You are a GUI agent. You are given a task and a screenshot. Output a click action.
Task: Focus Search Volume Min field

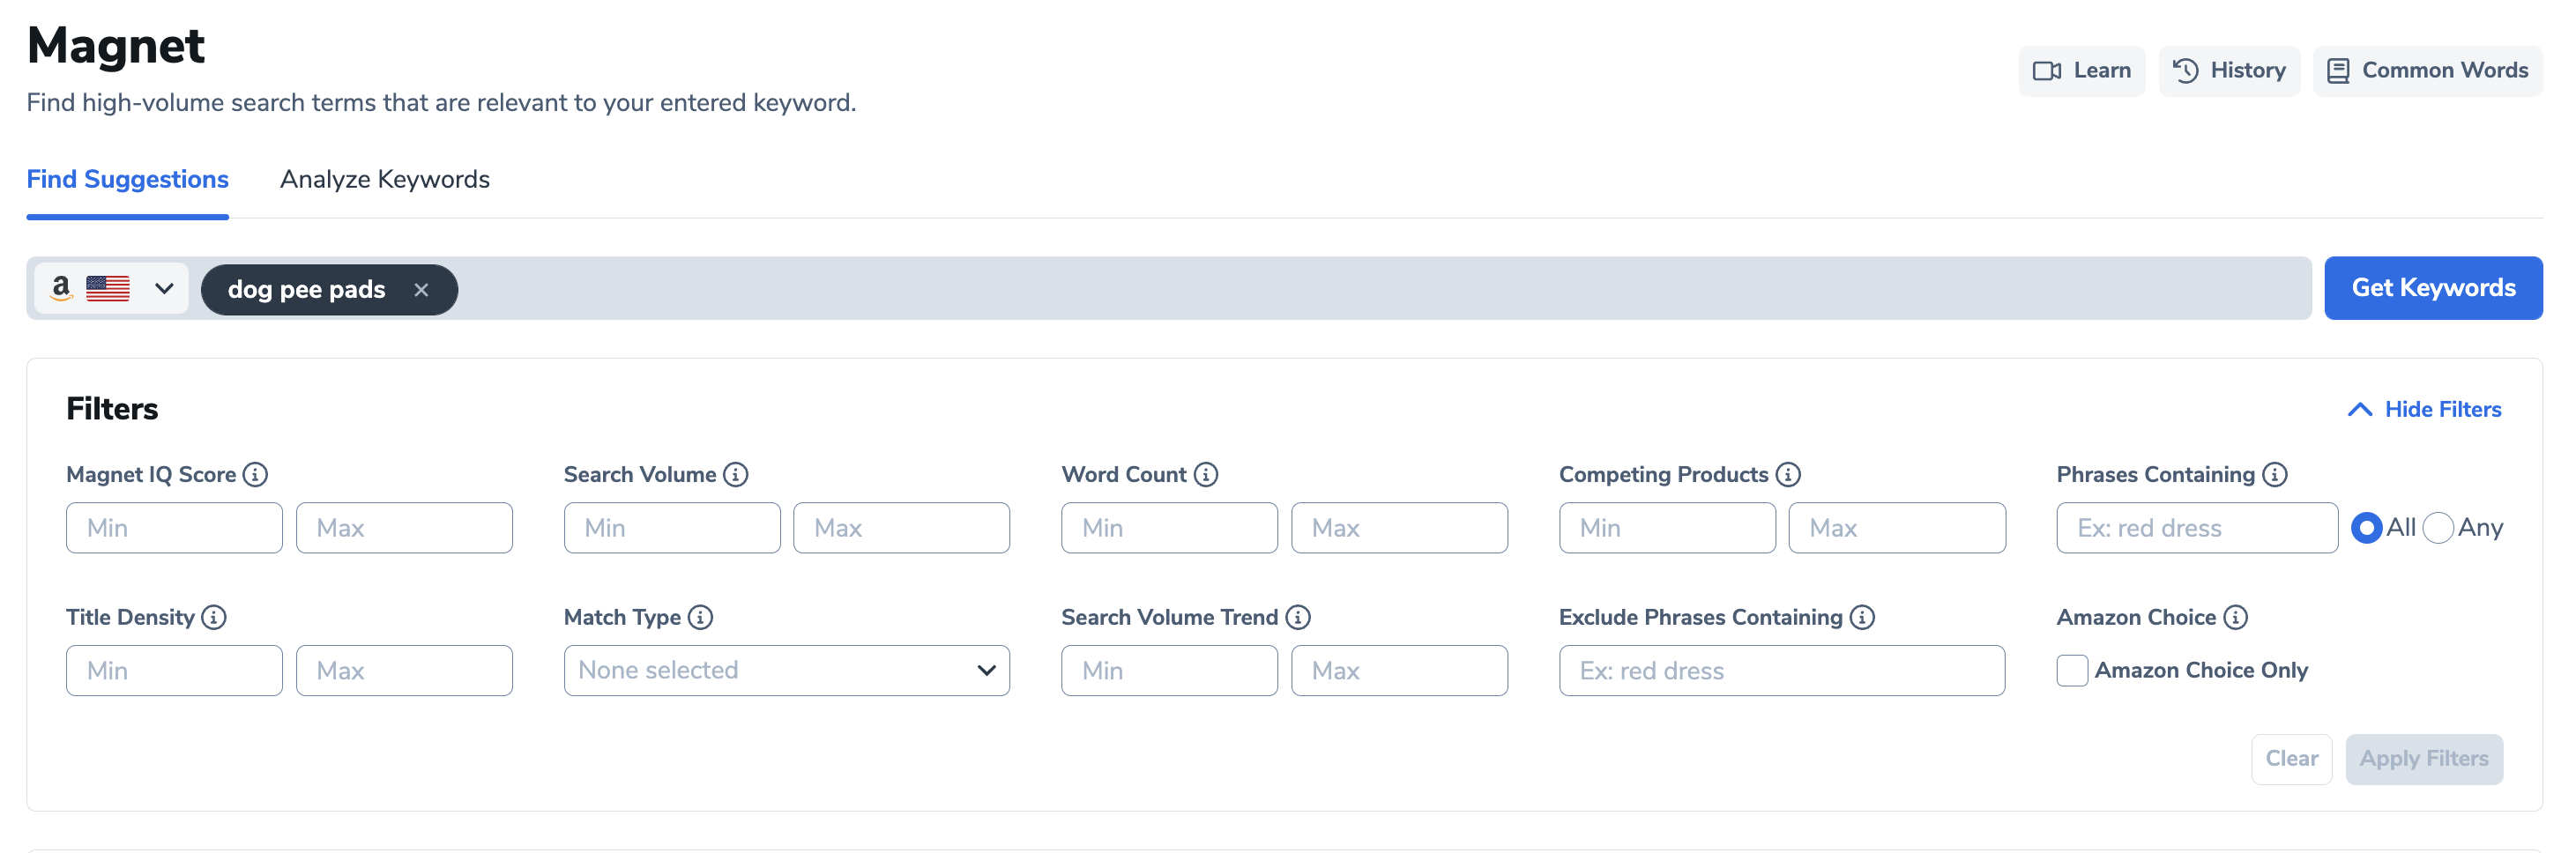672,528
